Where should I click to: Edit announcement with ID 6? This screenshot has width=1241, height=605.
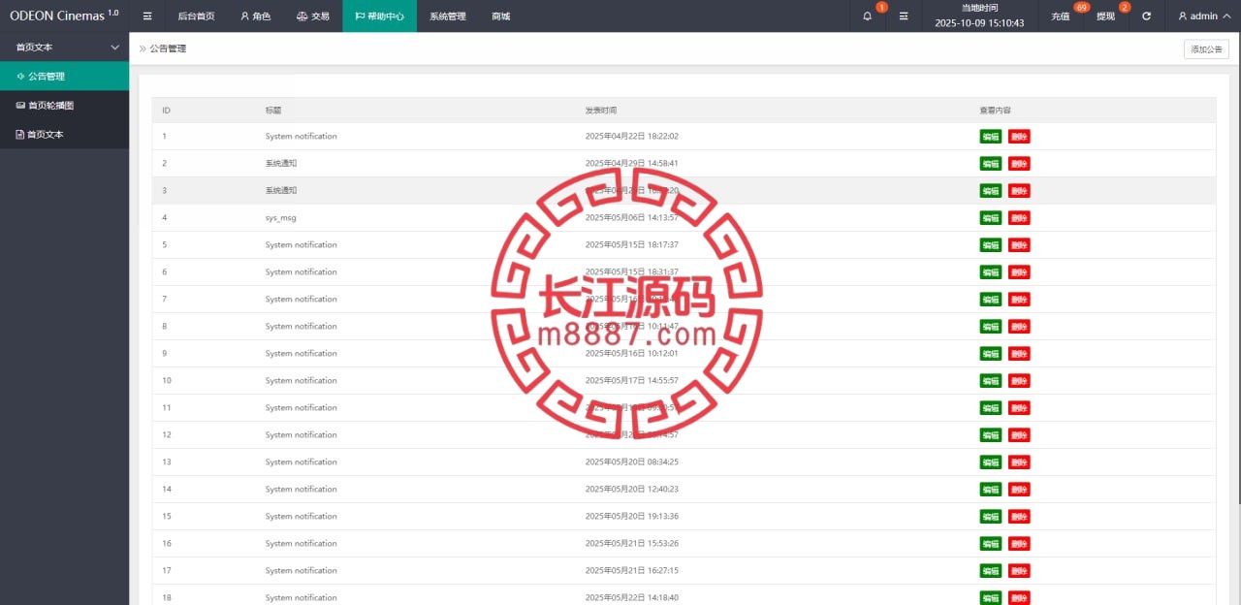coord(991,272)
